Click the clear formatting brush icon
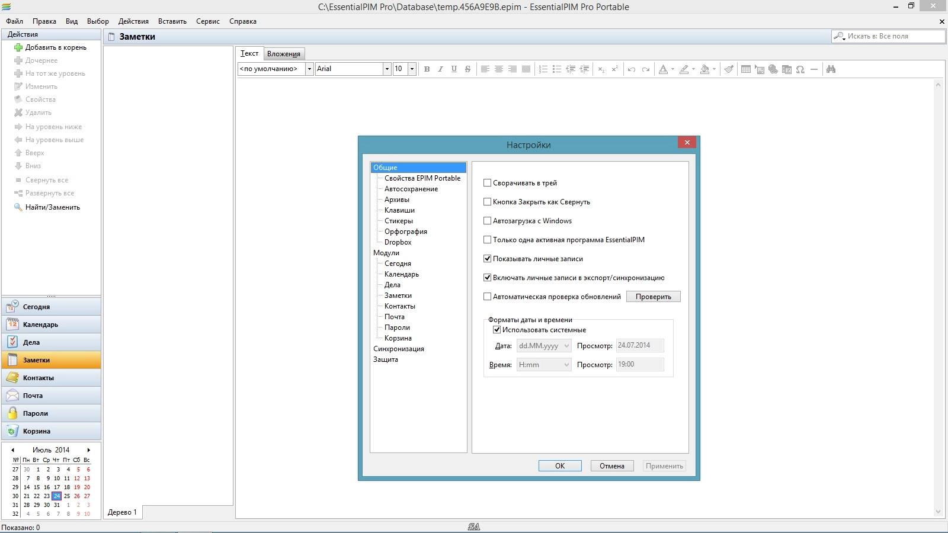Screen dimensions: 948x533 (729, 69)
